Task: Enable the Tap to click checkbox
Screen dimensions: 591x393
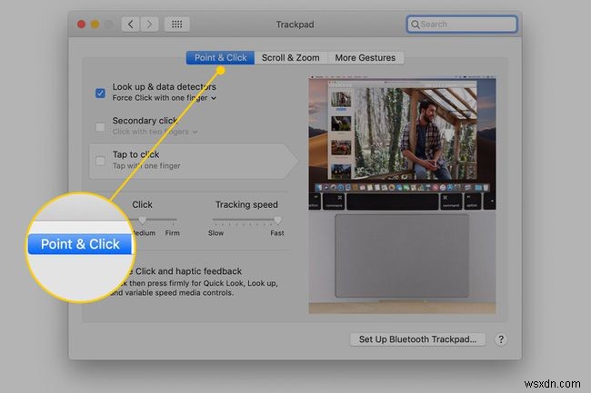Action: click(100, 162)
